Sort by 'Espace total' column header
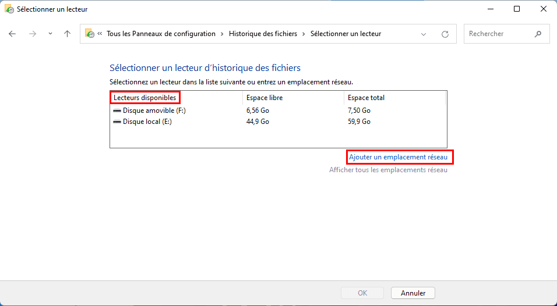 (366, 98)
